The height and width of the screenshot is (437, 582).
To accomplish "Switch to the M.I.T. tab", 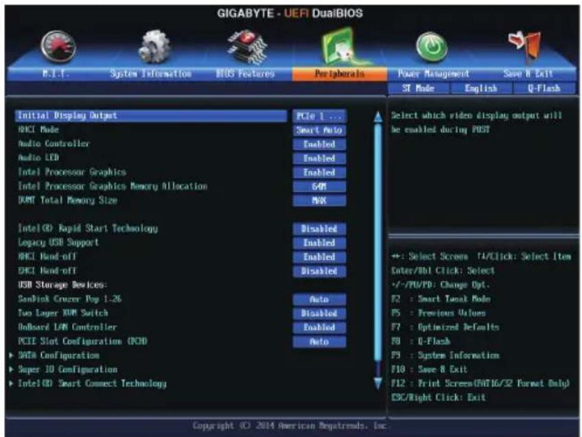I will point(56,74).
